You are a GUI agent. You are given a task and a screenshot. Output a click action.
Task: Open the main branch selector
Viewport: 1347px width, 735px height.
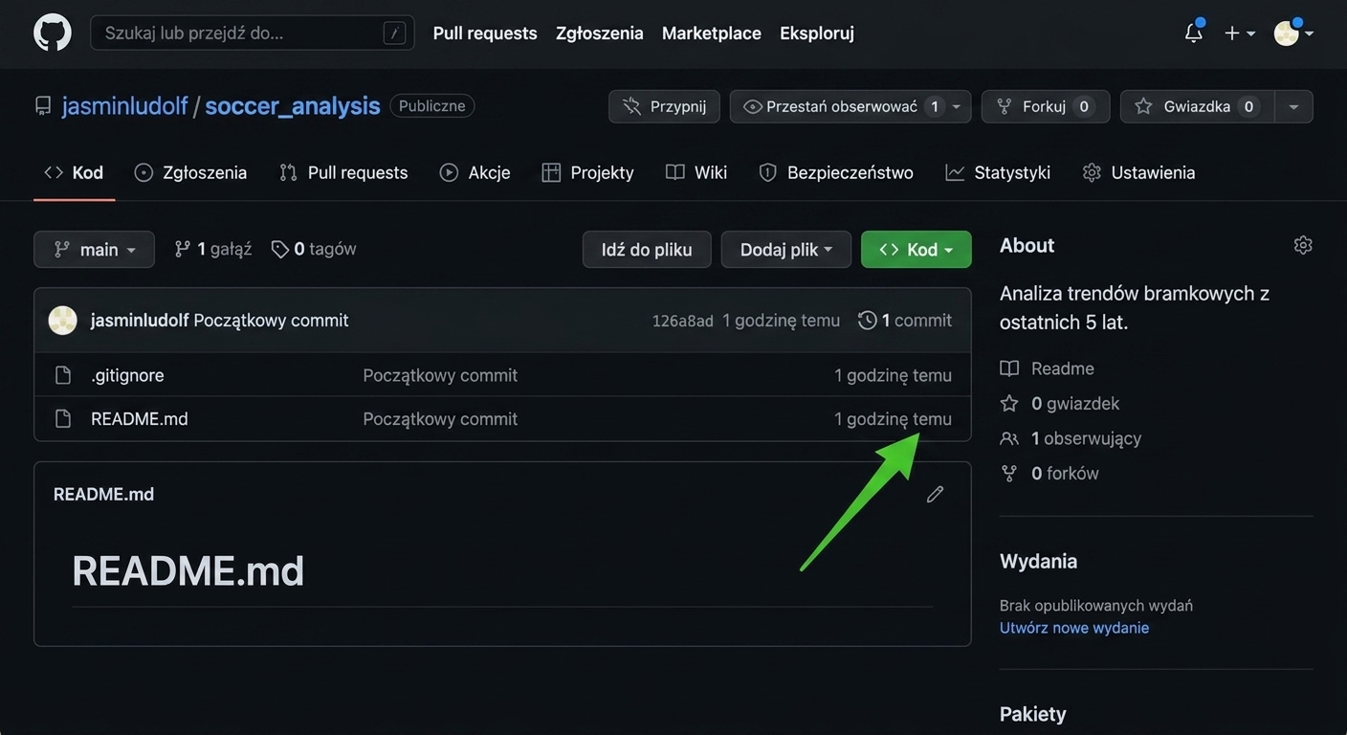(94, 249)
